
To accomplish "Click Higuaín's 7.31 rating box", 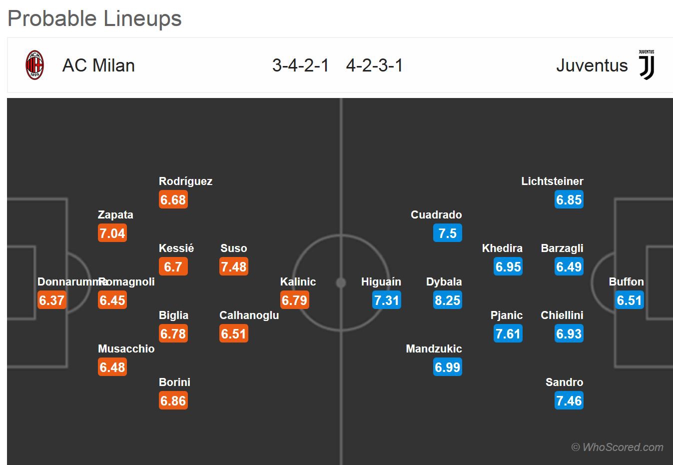I will coord(387,300).
